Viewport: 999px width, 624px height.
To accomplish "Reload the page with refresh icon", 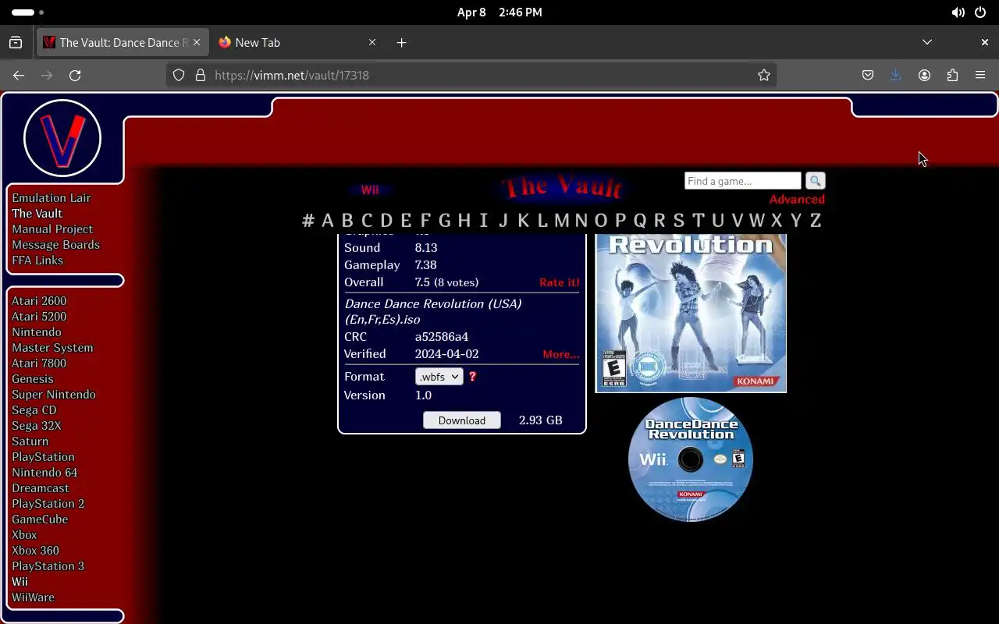I will pyautogui.click(x=75, y=75).
